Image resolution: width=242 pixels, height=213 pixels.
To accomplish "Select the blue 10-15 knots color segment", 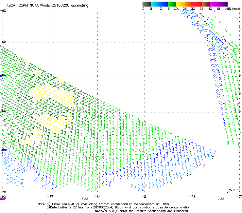I will [x=164, y=4].
